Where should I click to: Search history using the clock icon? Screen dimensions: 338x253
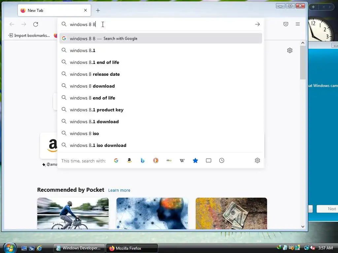pyautogui.click(x=221, y=160)
